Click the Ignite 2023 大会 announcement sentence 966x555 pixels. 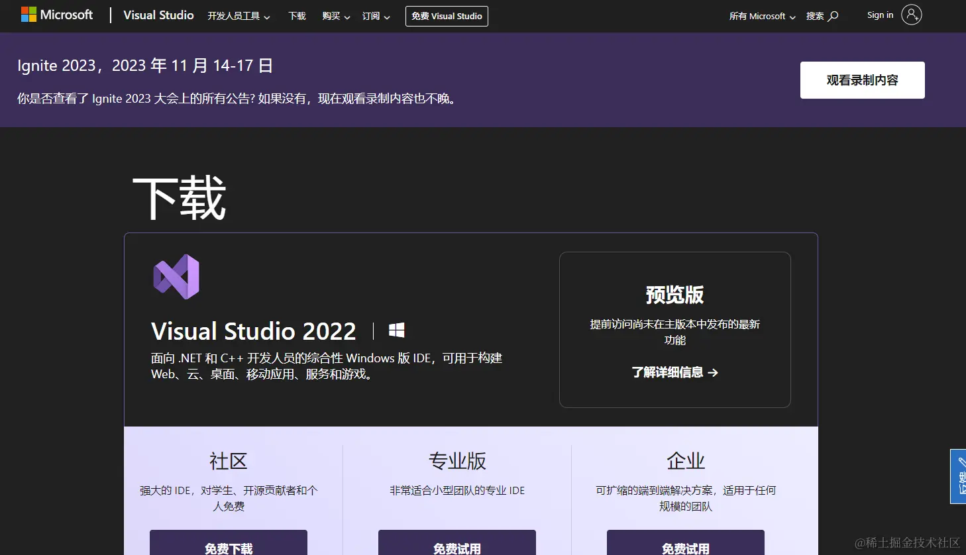[237, 99]
